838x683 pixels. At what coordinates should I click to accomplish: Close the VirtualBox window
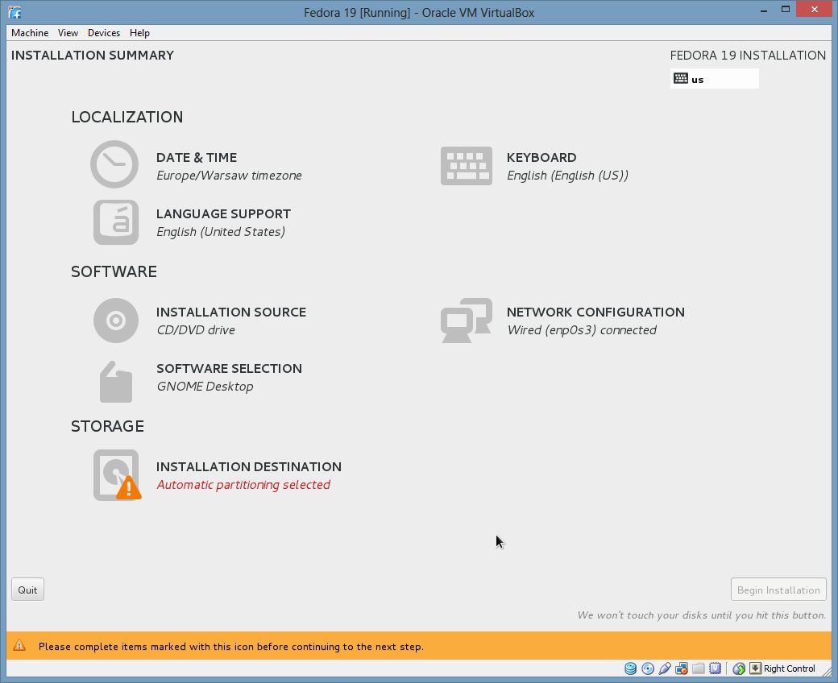(815, 9)
